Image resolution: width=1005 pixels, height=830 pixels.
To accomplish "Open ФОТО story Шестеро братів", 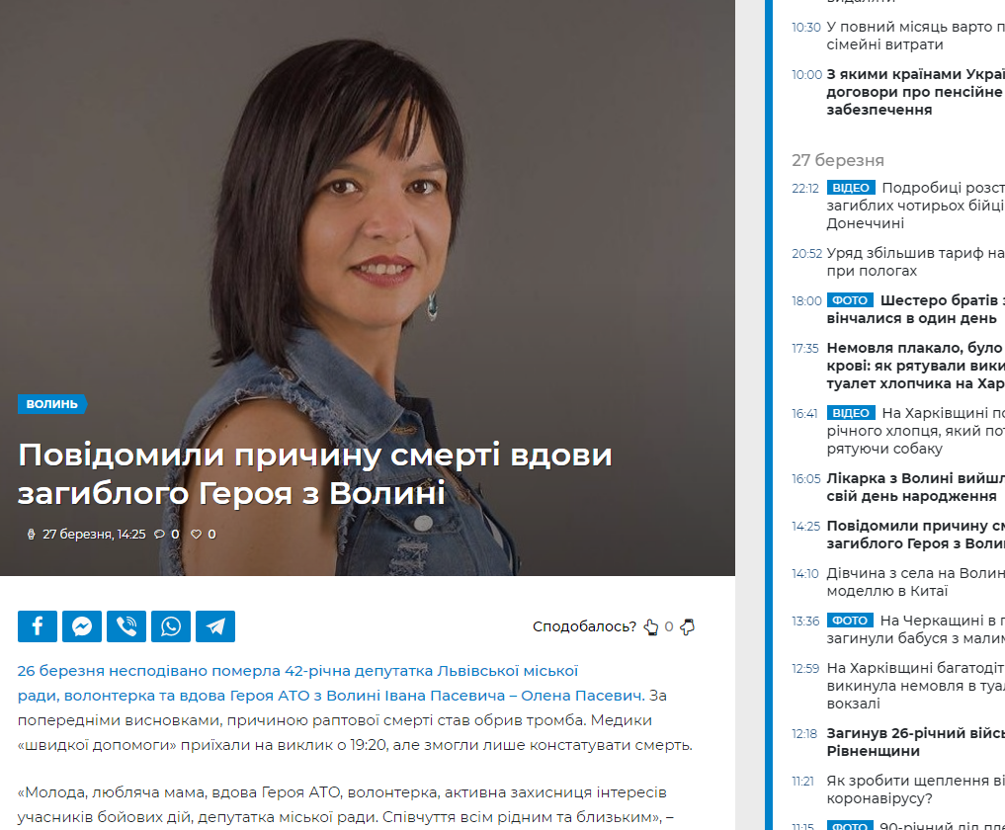I will coord(915,309).
